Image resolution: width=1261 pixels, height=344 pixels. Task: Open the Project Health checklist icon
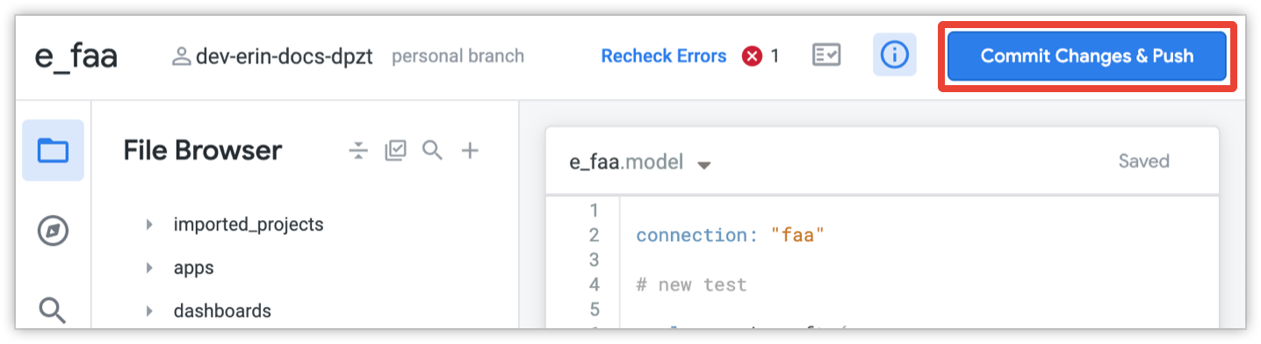point(825,56)
